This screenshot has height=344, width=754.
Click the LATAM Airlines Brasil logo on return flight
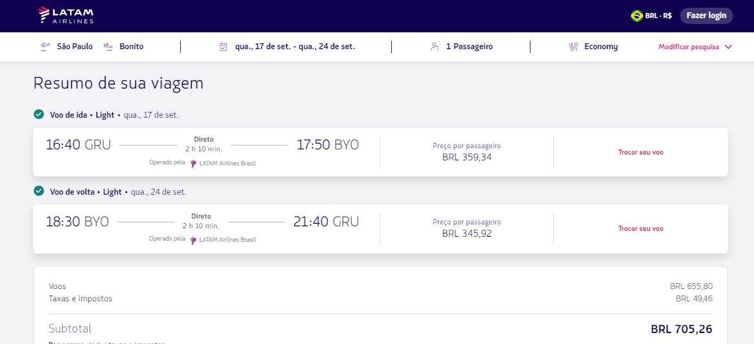click(x=193, y=240)
